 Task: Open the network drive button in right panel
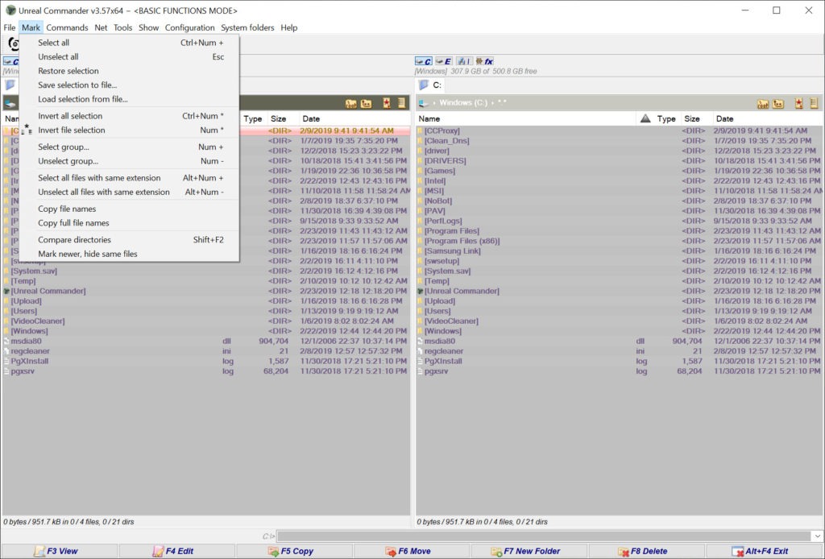(464, 61)
